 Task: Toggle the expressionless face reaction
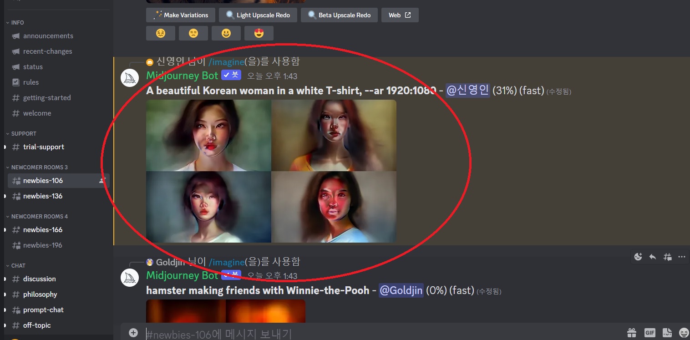click(x=193, y=33)
